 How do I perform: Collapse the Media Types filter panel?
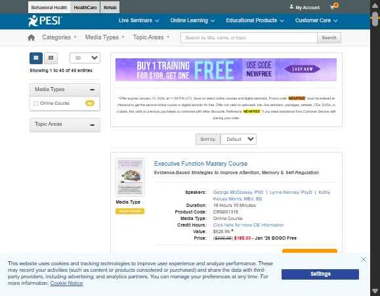pos(92,90)
